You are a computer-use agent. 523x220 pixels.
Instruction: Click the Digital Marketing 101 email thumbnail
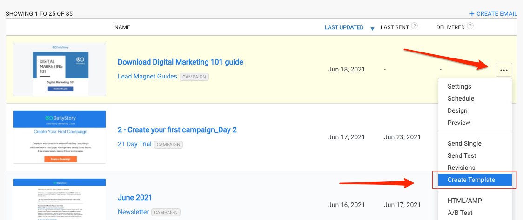point(60,69)
